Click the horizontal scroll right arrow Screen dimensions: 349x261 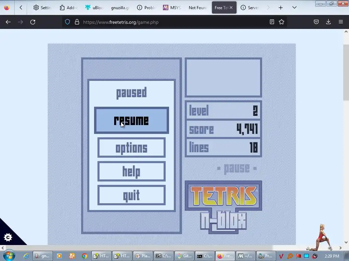click(x=340, y=248)
